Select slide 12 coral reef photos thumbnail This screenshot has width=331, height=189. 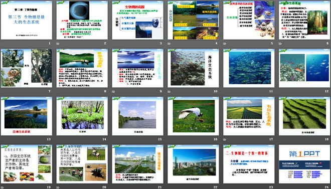(304, 68)
